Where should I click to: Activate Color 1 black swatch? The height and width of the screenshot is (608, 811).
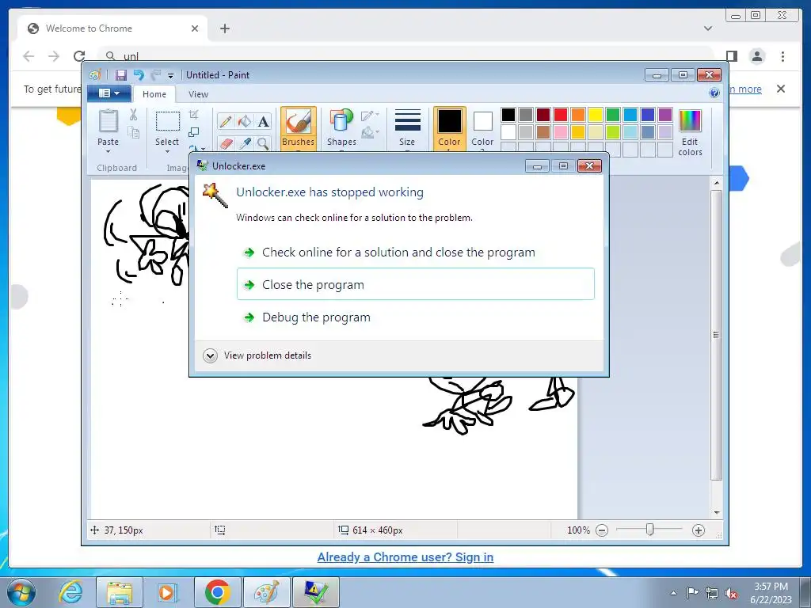pyautogui.click(x=450, y=128)
